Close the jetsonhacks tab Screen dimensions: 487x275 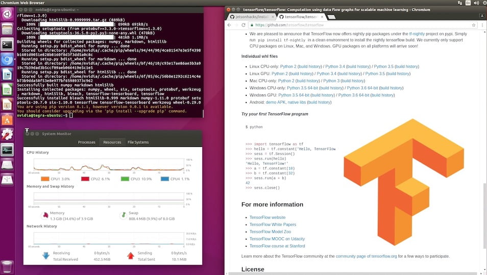click(x=273, y=17)
